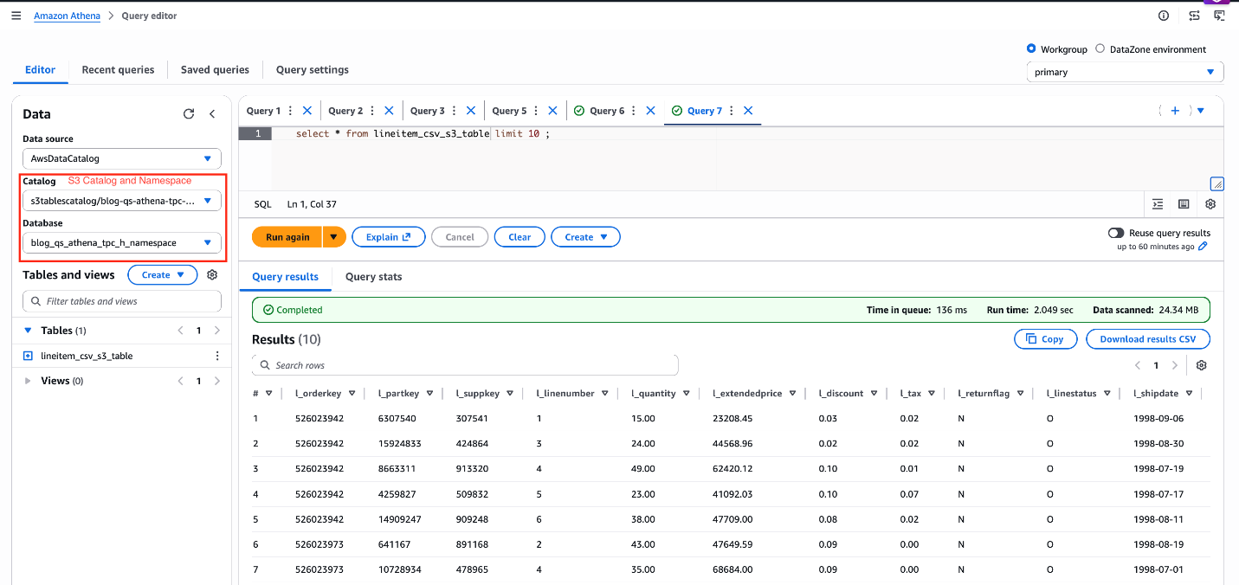This screenshot has height=585, width=1239.
Task: Open the hamburger navigation menu
Action: pos(16,16)
